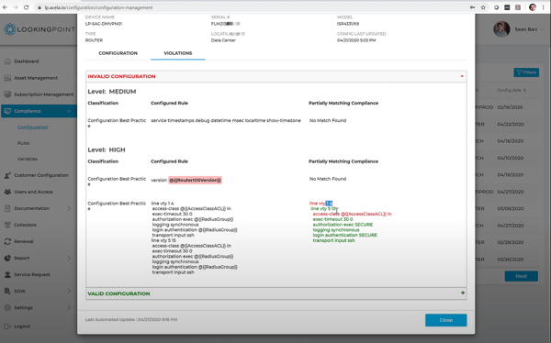Click the Compliance monitor icon

[7, 111]
